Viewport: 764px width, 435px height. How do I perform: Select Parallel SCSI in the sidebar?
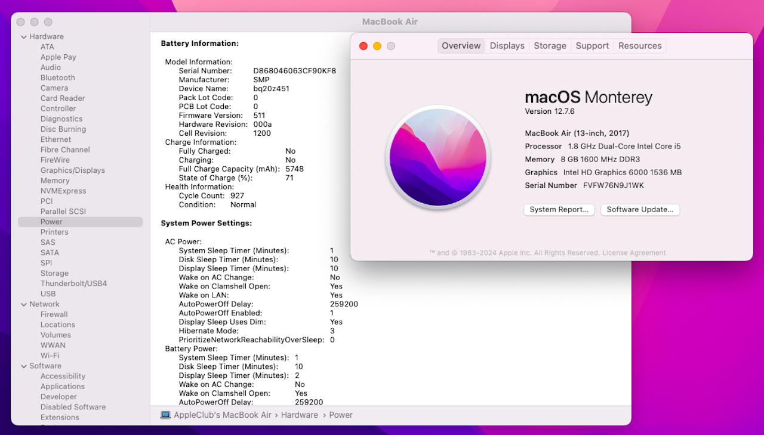[63, 212]
